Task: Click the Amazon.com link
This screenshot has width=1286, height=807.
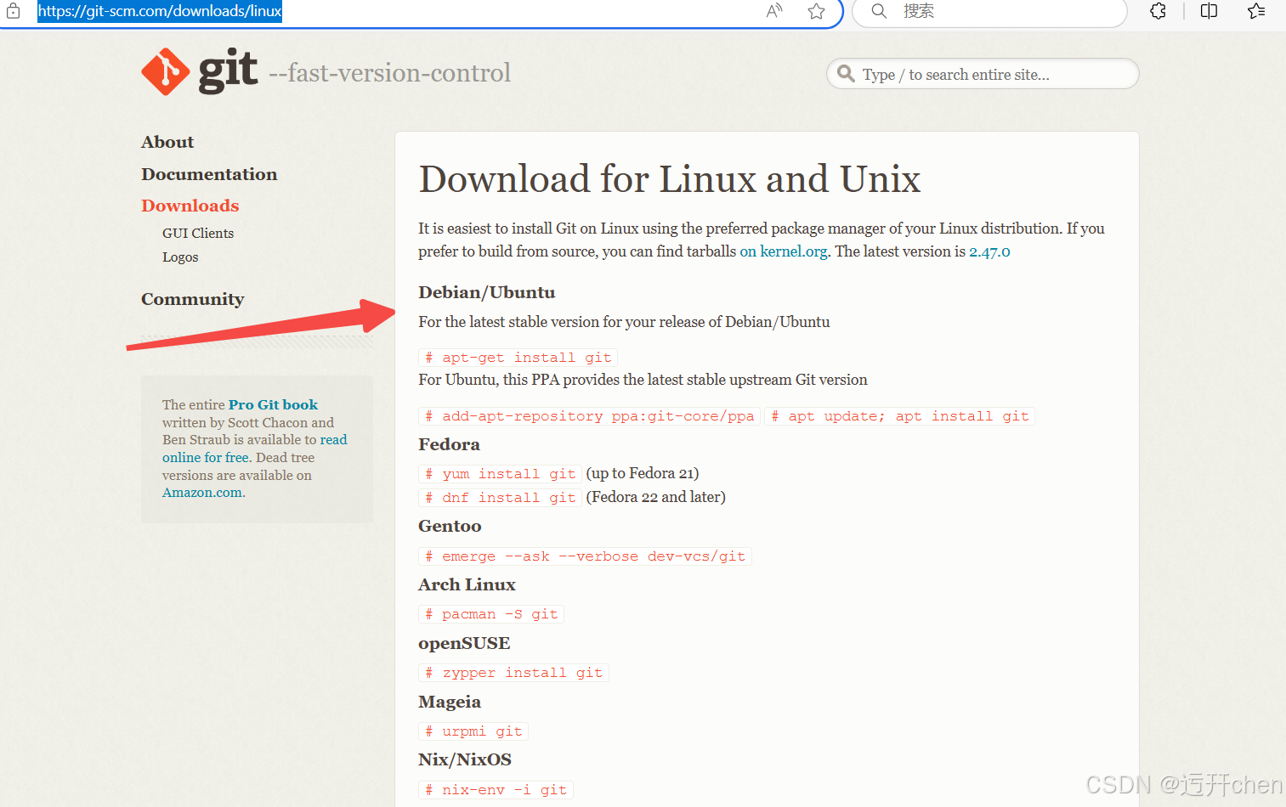Action: (201, 492)
